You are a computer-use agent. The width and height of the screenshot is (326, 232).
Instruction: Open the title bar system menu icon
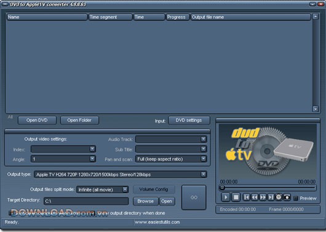pos(5,4)
